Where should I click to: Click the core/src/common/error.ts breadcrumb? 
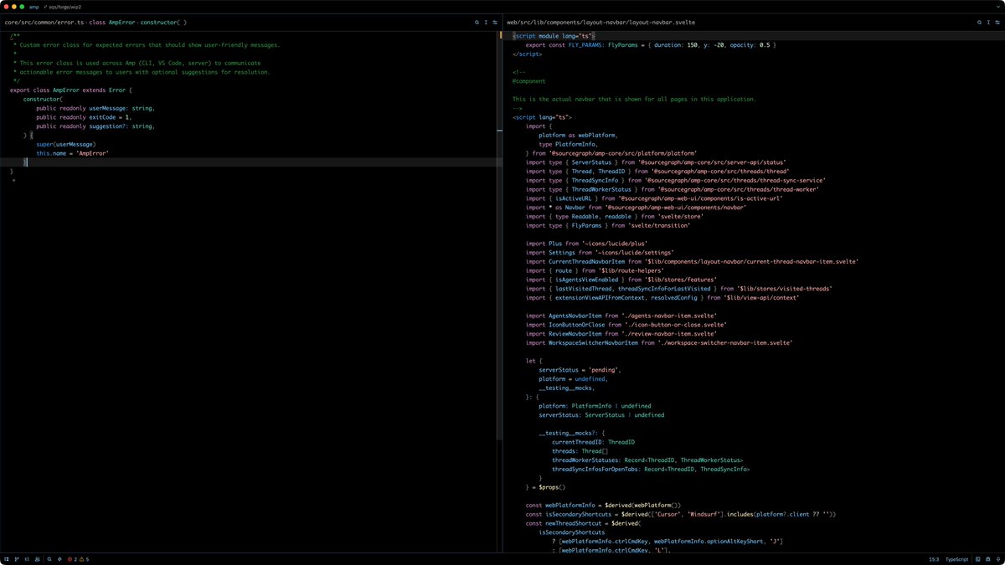point(44,23)
